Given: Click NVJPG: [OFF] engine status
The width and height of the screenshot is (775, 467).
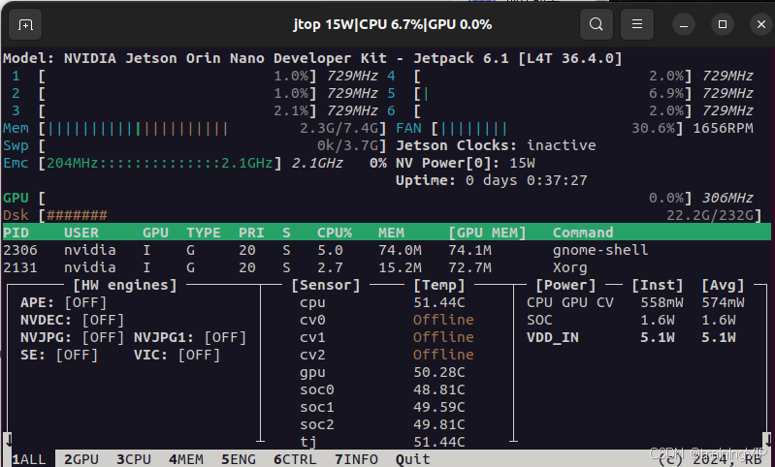Looking at the screenshot, I should coord(72,338).
